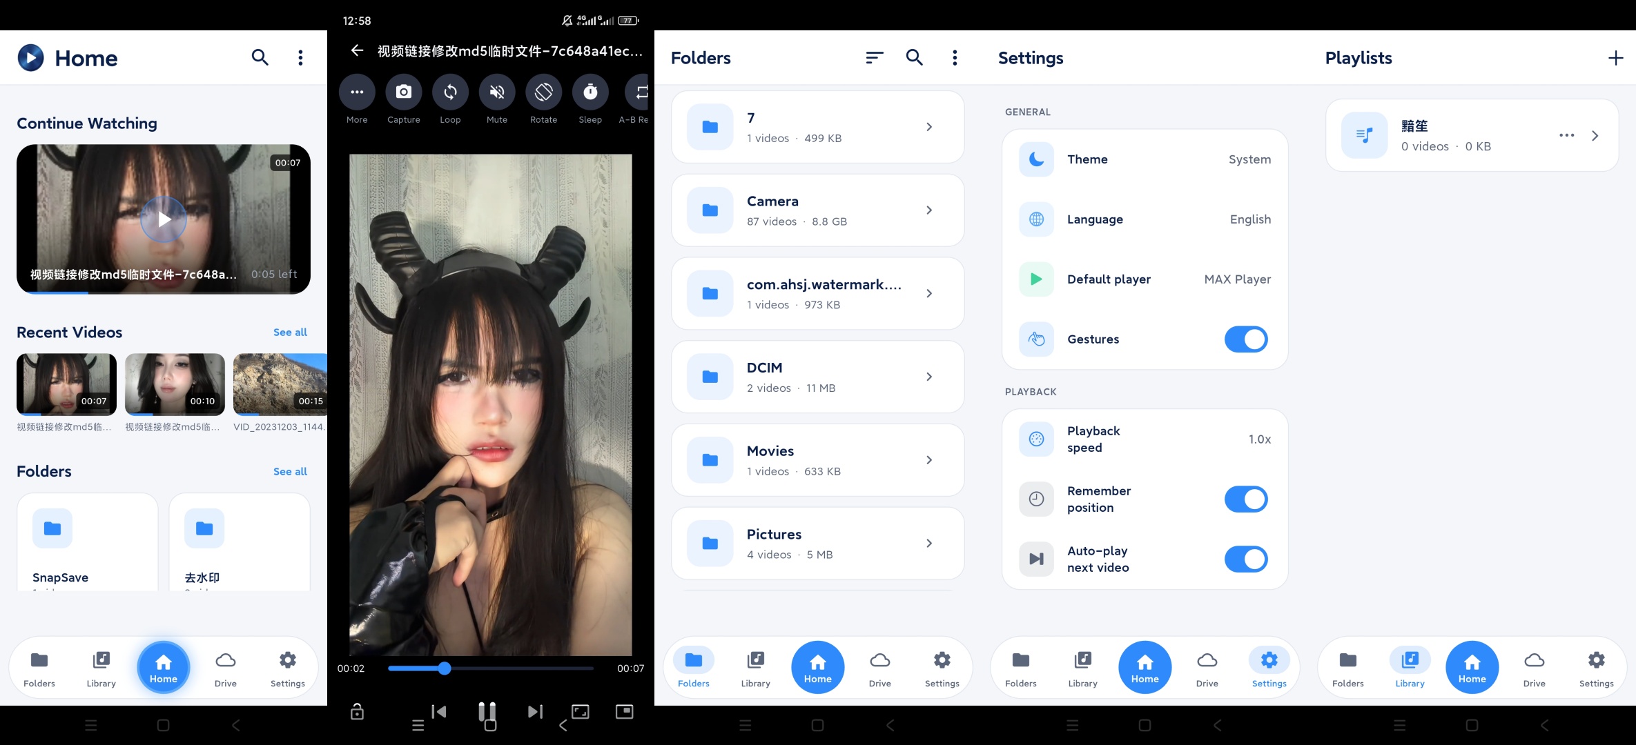
Task: Open the 00:15 recent video thumbnail
Action: coord(280,384)
